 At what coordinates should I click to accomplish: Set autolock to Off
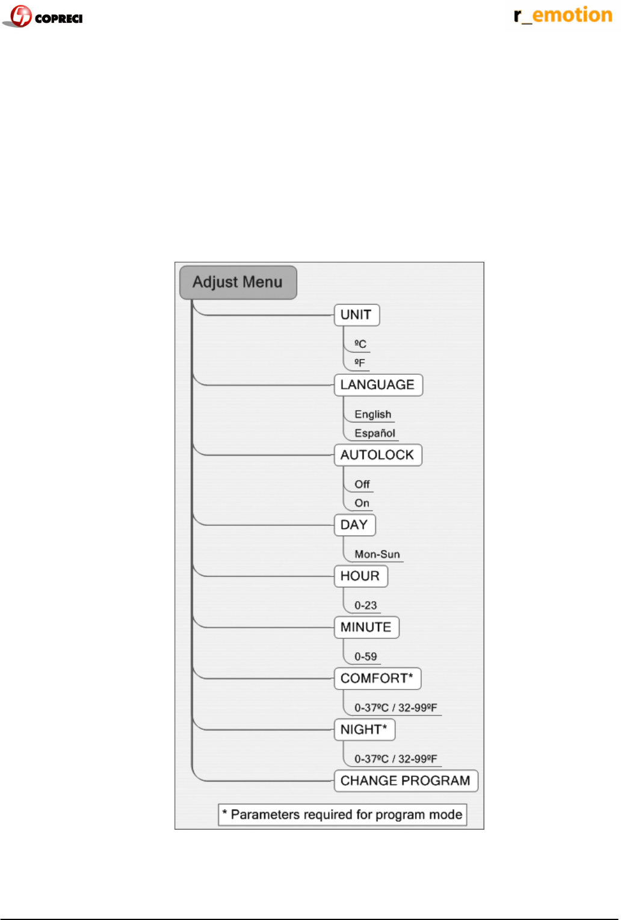coord(362,484)
